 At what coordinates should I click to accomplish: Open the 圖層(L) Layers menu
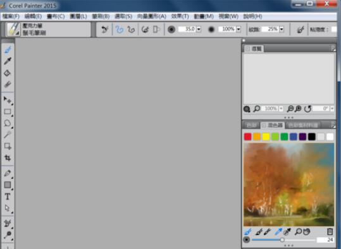pos(78,16)
